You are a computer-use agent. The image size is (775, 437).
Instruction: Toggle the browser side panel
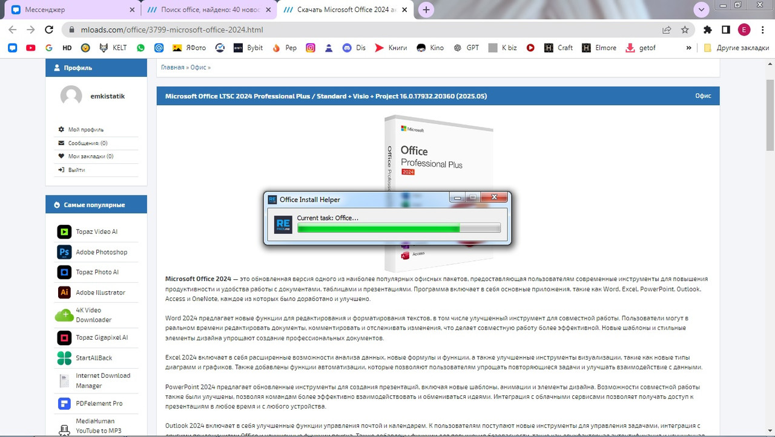coord(725,30)
